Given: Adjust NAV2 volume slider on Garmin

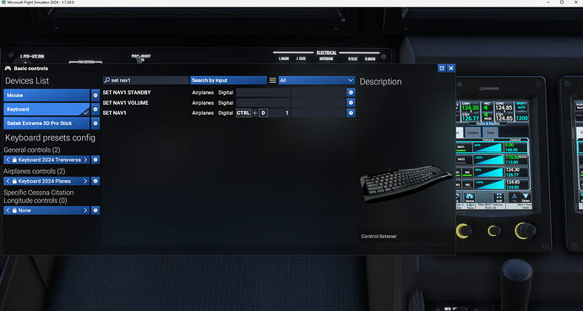Looking at the screenshot, I should pos(488,160).
